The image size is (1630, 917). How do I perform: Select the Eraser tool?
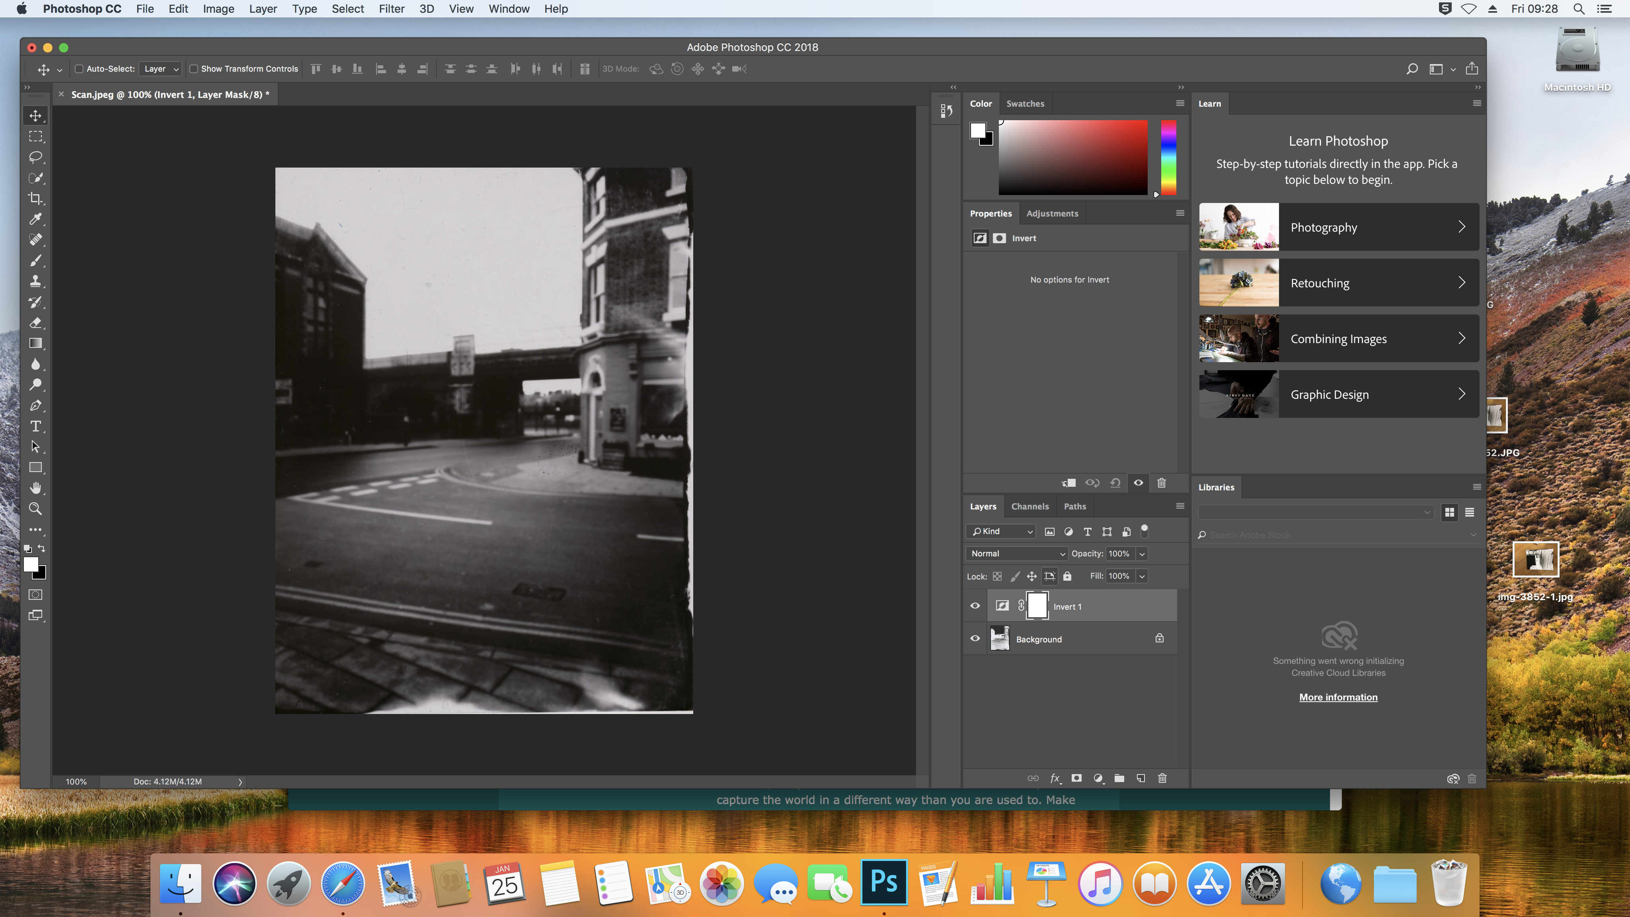click(x=35, y=323)
